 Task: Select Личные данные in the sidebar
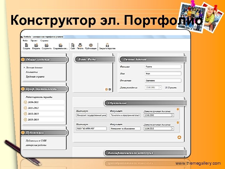(34, 68)
